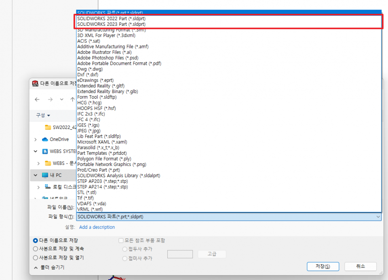Click the 저장(S) button
Image resolution: width=388 pixels, height=280 pixels.
323,266
